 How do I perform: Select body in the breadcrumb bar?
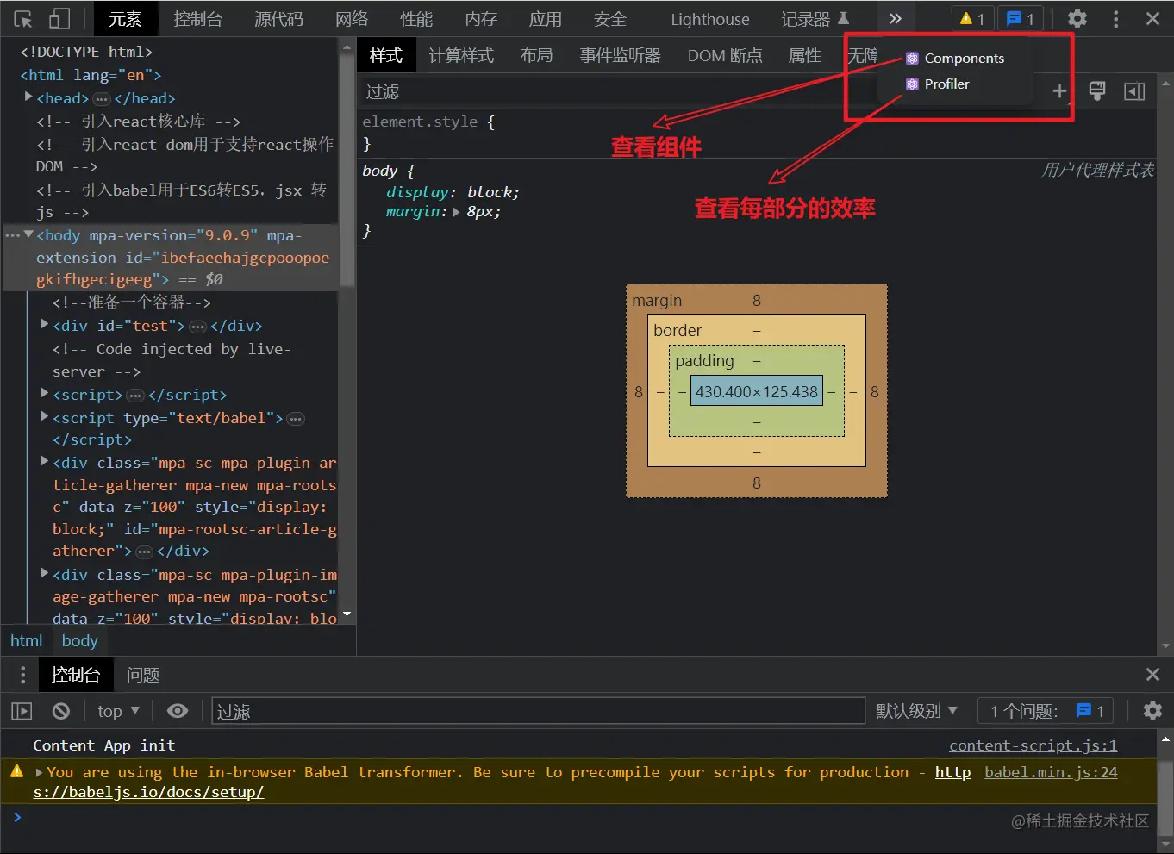pyautogui.click(x=79, y=640)
